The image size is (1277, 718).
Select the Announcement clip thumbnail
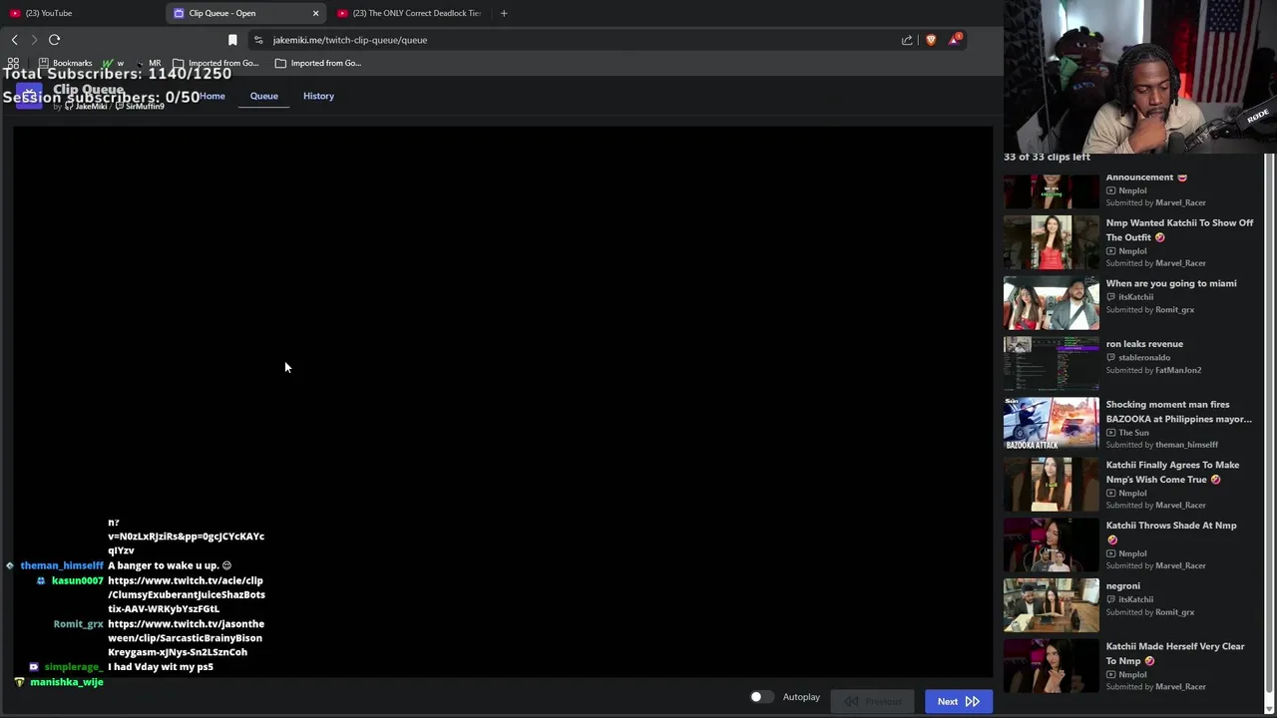coord(1051,191)
